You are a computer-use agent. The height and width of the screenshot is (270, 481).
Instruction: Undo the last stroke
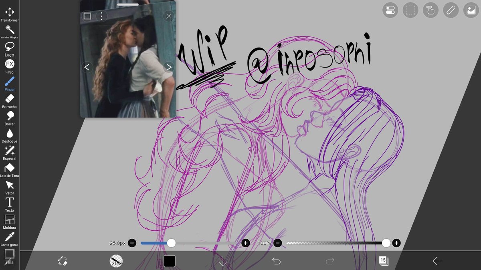coord(276,261)
